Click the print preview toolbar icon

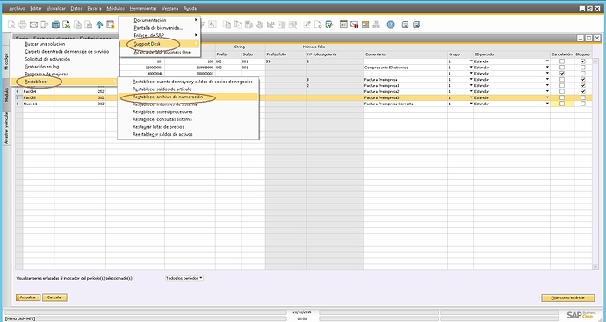11,25
